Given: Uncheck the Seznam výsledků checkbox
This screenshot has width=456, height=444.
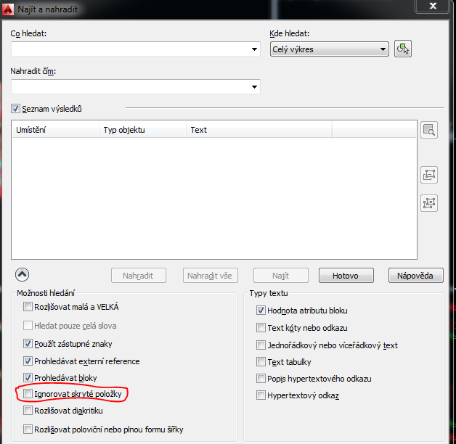Looking at the screenshot, I should [x=16, y=109].
